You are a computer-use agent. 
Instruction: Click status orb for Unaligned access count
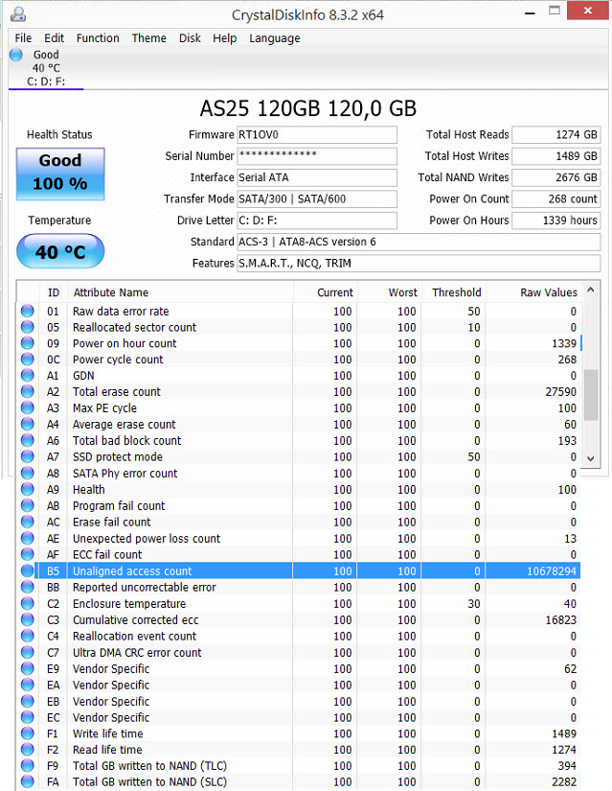pyautogui.click(x=27, y=571)
